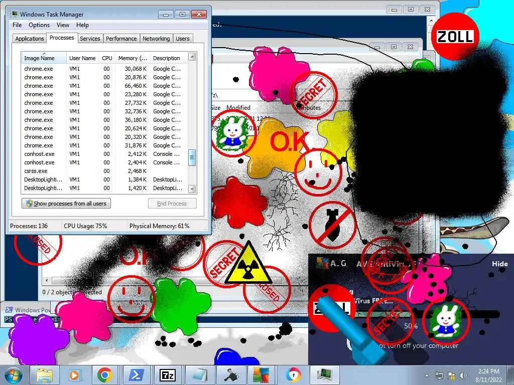This screenshot has width=514, height=385.
Task: Select DesktopLighti... row using 1,384 K
Action: click(105, 179)
